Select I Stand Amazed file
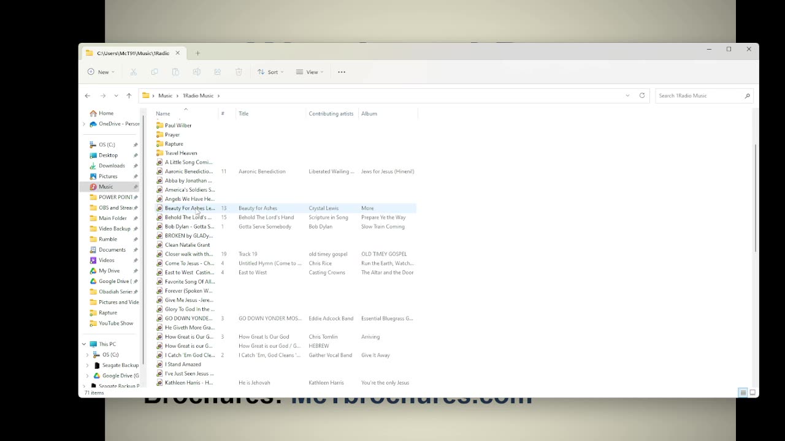The image size is (785, 441). 286,364
